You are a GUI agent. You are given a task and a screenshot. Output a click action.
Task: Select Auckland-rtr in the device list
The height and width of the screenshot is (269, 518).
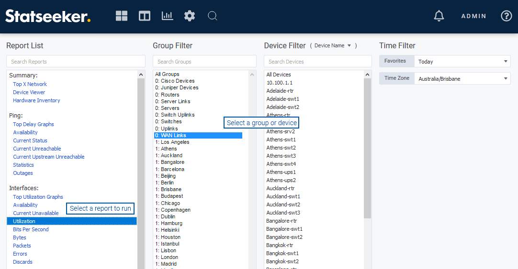[x=280, y=188]
